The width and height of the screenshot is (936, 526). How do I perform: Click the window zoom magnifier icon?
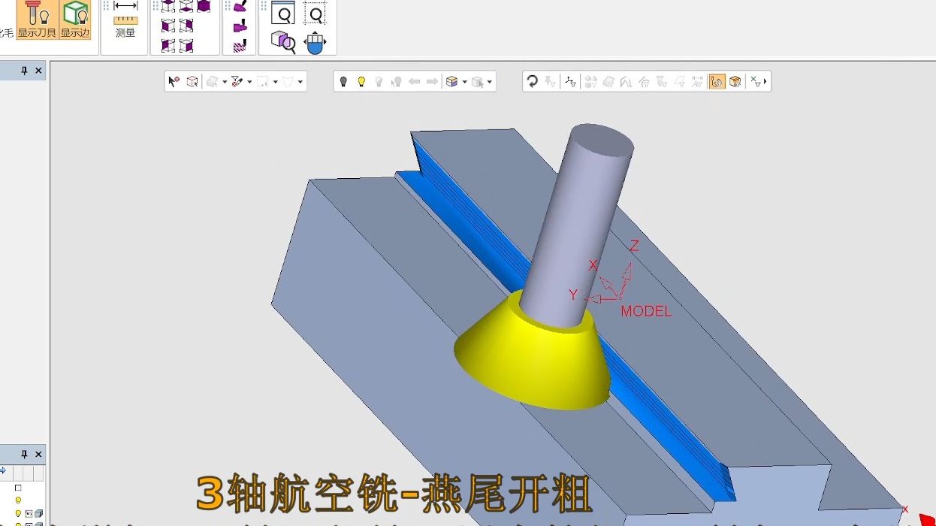point(283,13)
